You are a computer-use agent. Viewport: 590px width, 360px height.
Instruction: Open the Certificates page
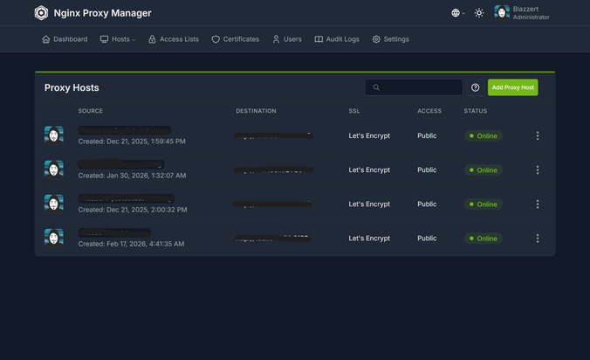click(x=235, y=39)
